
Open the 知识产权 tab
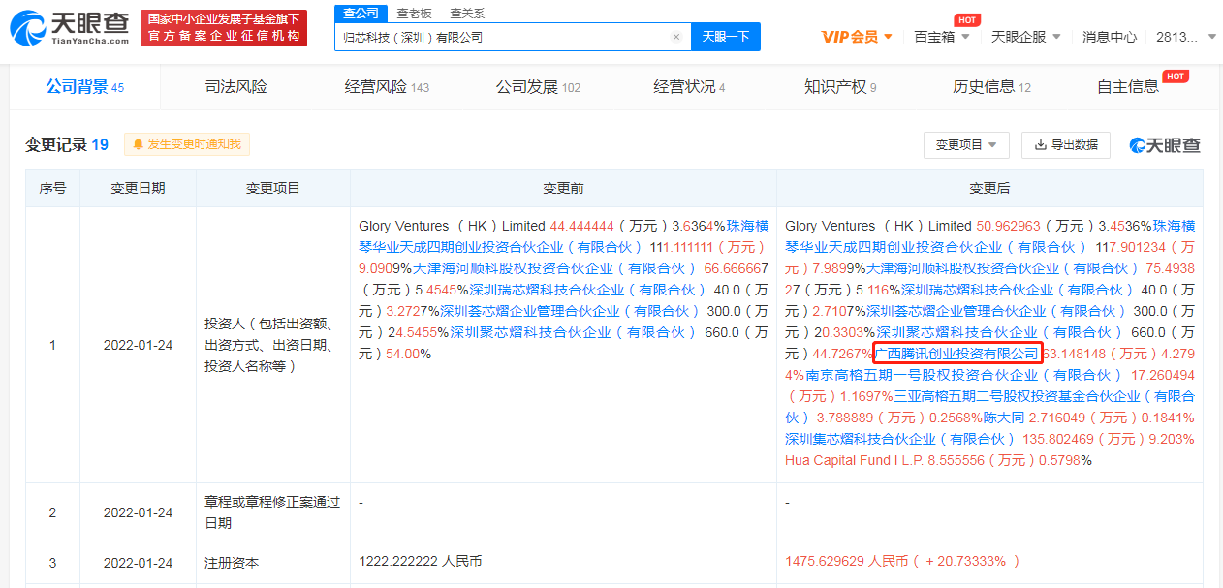tap(839, 87)
